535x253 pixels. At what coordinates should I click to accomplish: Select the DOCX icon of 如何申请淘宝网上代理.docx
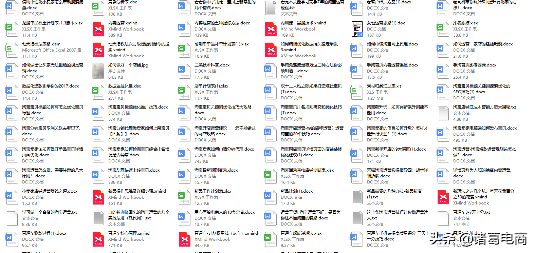click(357, 50)
